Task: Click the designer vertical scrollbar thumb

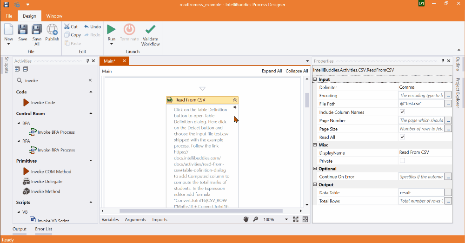Action: click(307, 100)
